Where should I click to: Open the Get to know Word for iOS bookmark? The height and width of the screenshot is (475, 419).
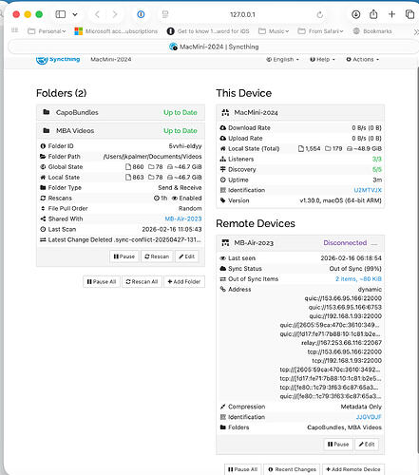click(x=208, y=31)
